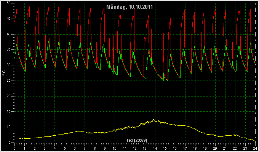Click the Tid [23:59] time label
The image size is (259, 152).
(137, 140)
